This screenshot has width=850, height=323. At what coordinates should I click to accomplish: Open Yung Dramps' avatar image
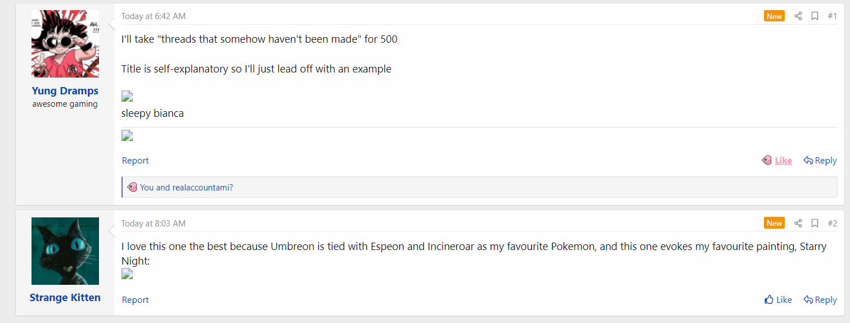click(65, 44)
